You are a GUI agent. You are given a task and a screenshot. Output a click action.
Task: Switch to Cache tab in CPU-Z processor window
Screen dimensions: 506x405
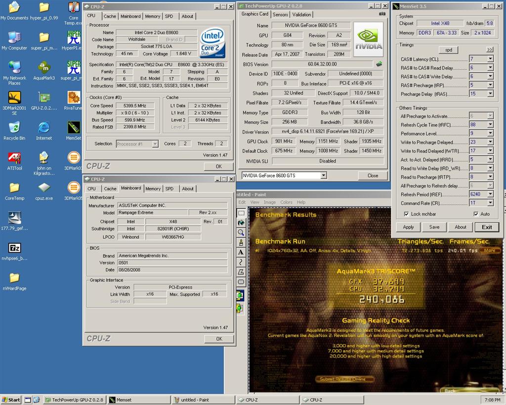(110, 16)
